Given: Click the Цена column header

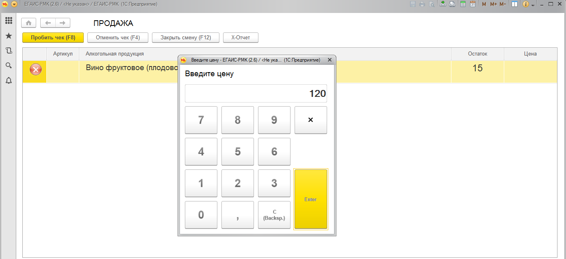Looking at the screenshot, I should coord(530,54).
